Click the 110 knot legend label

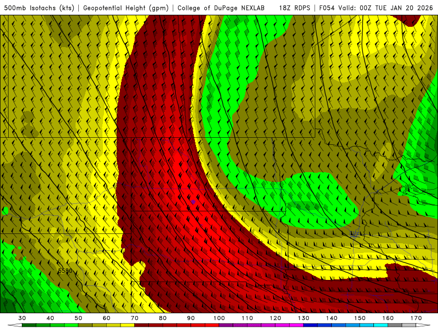[x=247, y=318]
